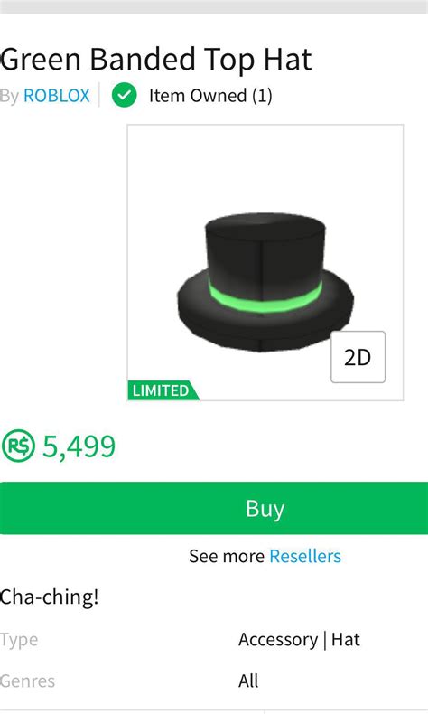
Task: Click the Type label
Action: (x=19, y=640)
